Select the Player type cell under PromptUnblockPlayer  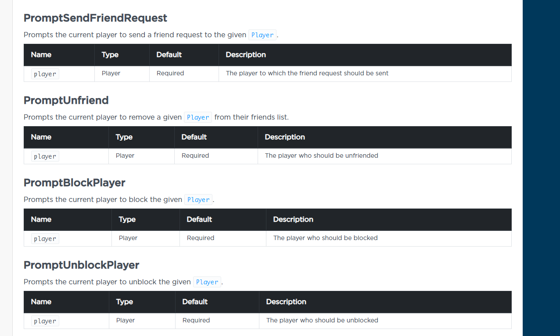point(126,320)
